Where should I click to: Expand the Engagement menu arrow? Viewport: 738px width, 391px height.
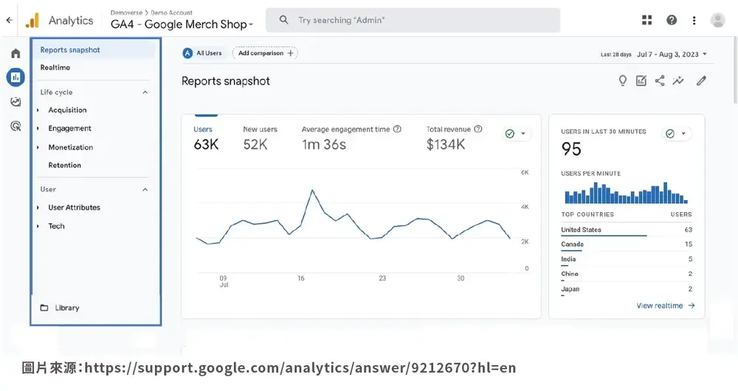[x=38, y=129]
